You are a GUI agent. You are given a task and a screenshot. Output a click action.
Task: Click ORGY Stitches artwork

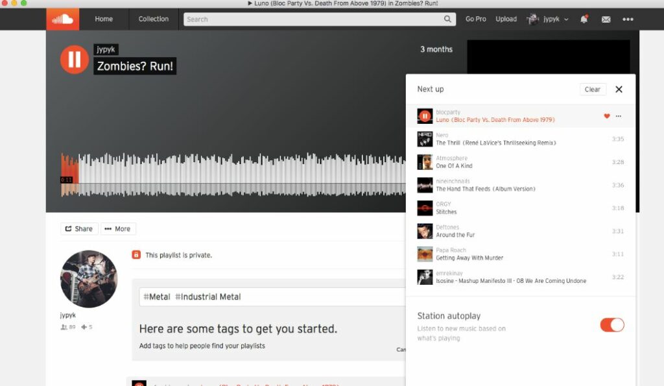point(425,208)
